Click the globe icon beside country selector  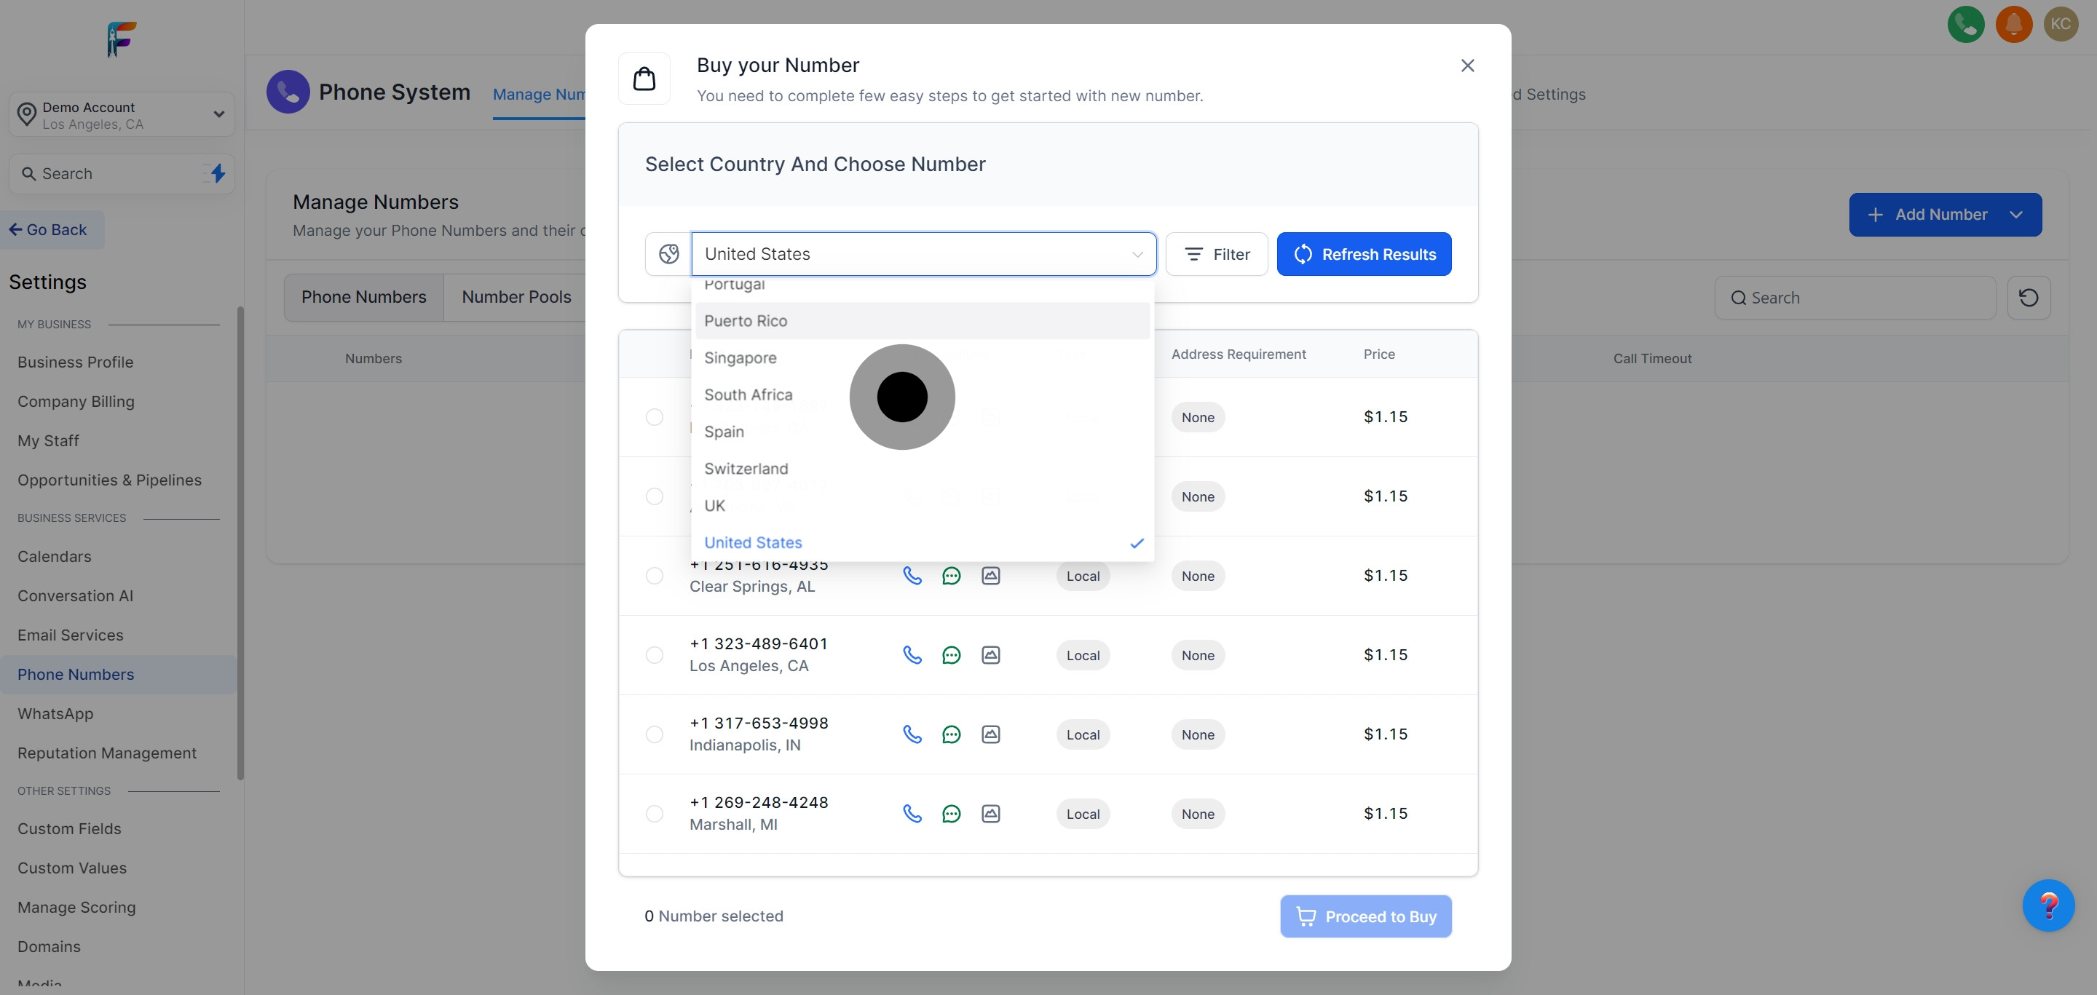click(668, 254)
